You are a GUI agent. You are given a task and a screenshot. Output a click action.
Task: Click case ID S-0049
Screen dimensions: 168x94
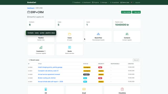[30, 78]
